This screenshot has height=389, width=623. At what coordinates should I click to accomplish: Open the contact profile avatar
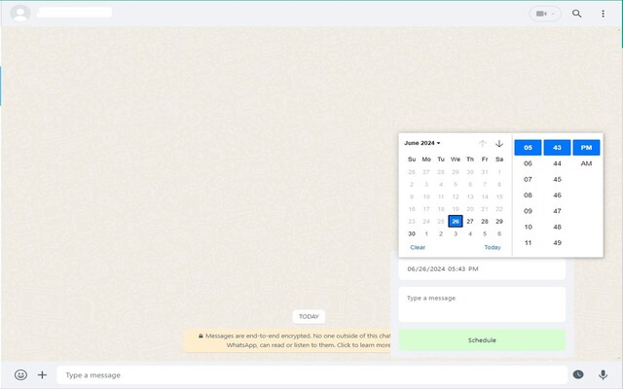click(x=20, y=13)
